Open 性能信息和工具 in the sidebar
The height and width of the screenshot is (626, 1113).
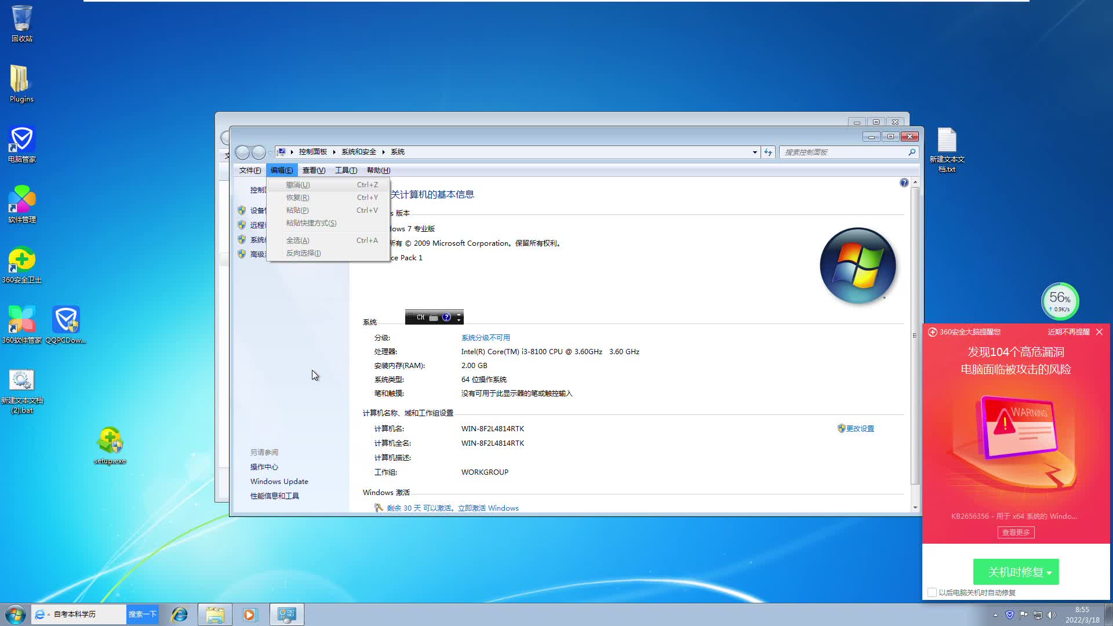275,496
